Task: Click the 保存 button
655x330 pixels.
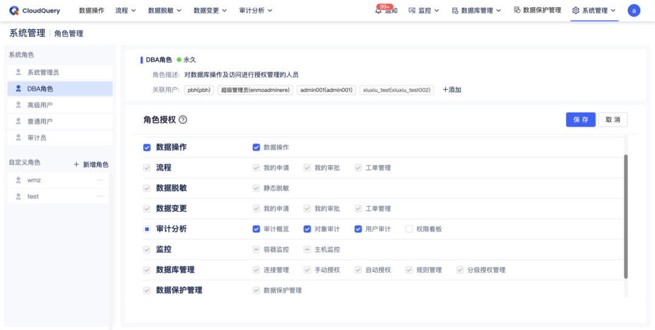Action: [580, 120]
